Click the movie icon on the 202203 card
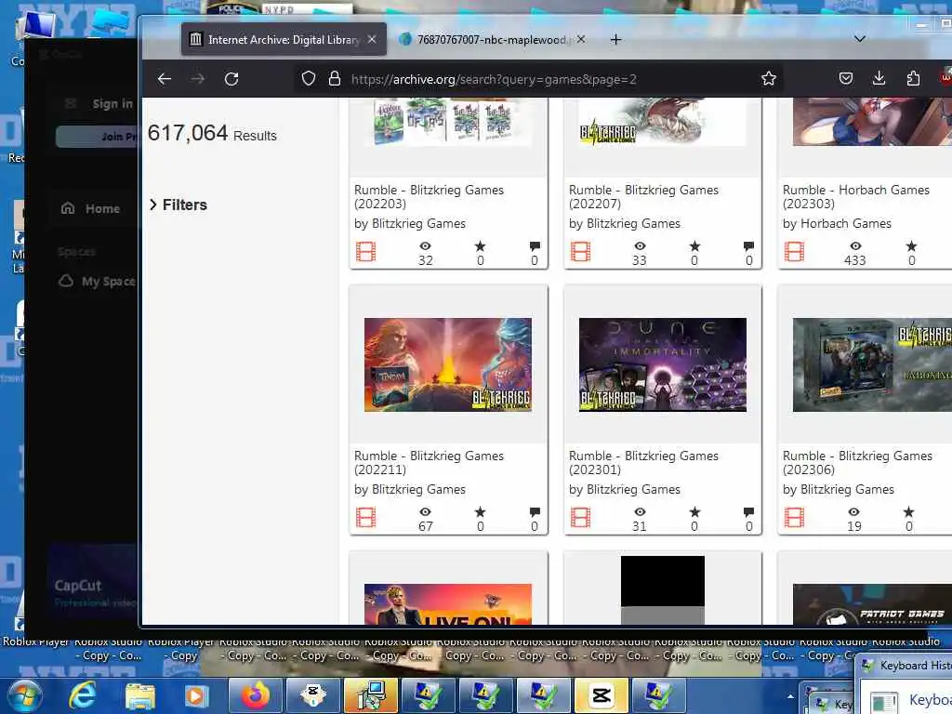Screen dimensions: 952x714 [x=365, y=251]
